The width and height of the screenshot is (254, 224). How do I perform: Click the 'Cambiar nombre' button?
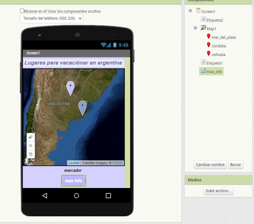[210, 165]
